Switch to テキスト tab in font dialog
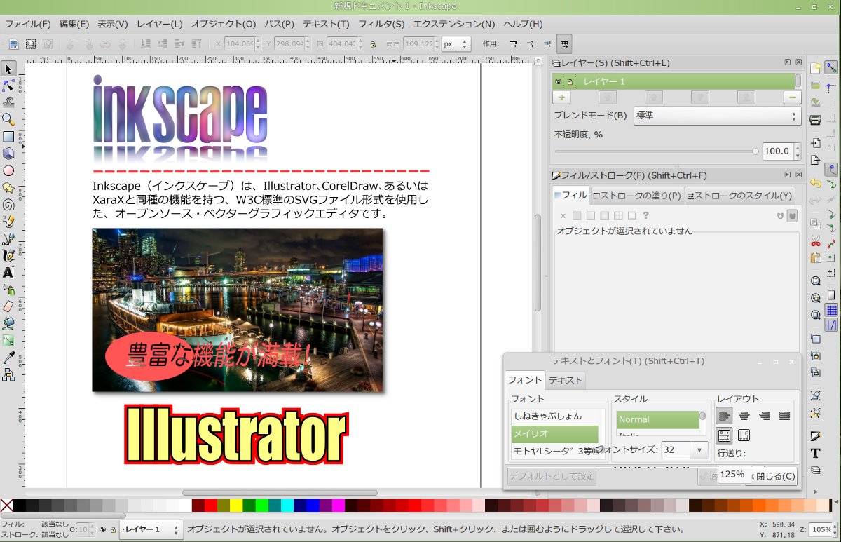This screenshot has height=542, width=841. pos(566,380)
